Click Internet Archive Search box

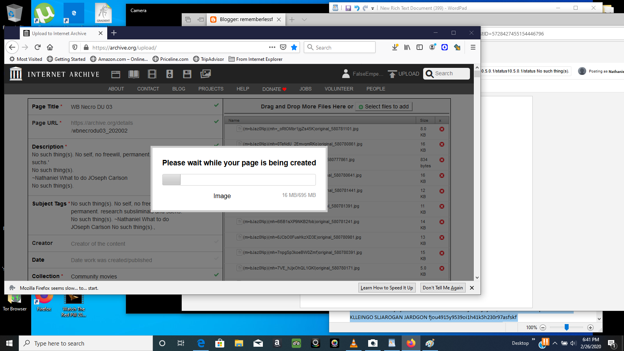[x=447, y=74]
